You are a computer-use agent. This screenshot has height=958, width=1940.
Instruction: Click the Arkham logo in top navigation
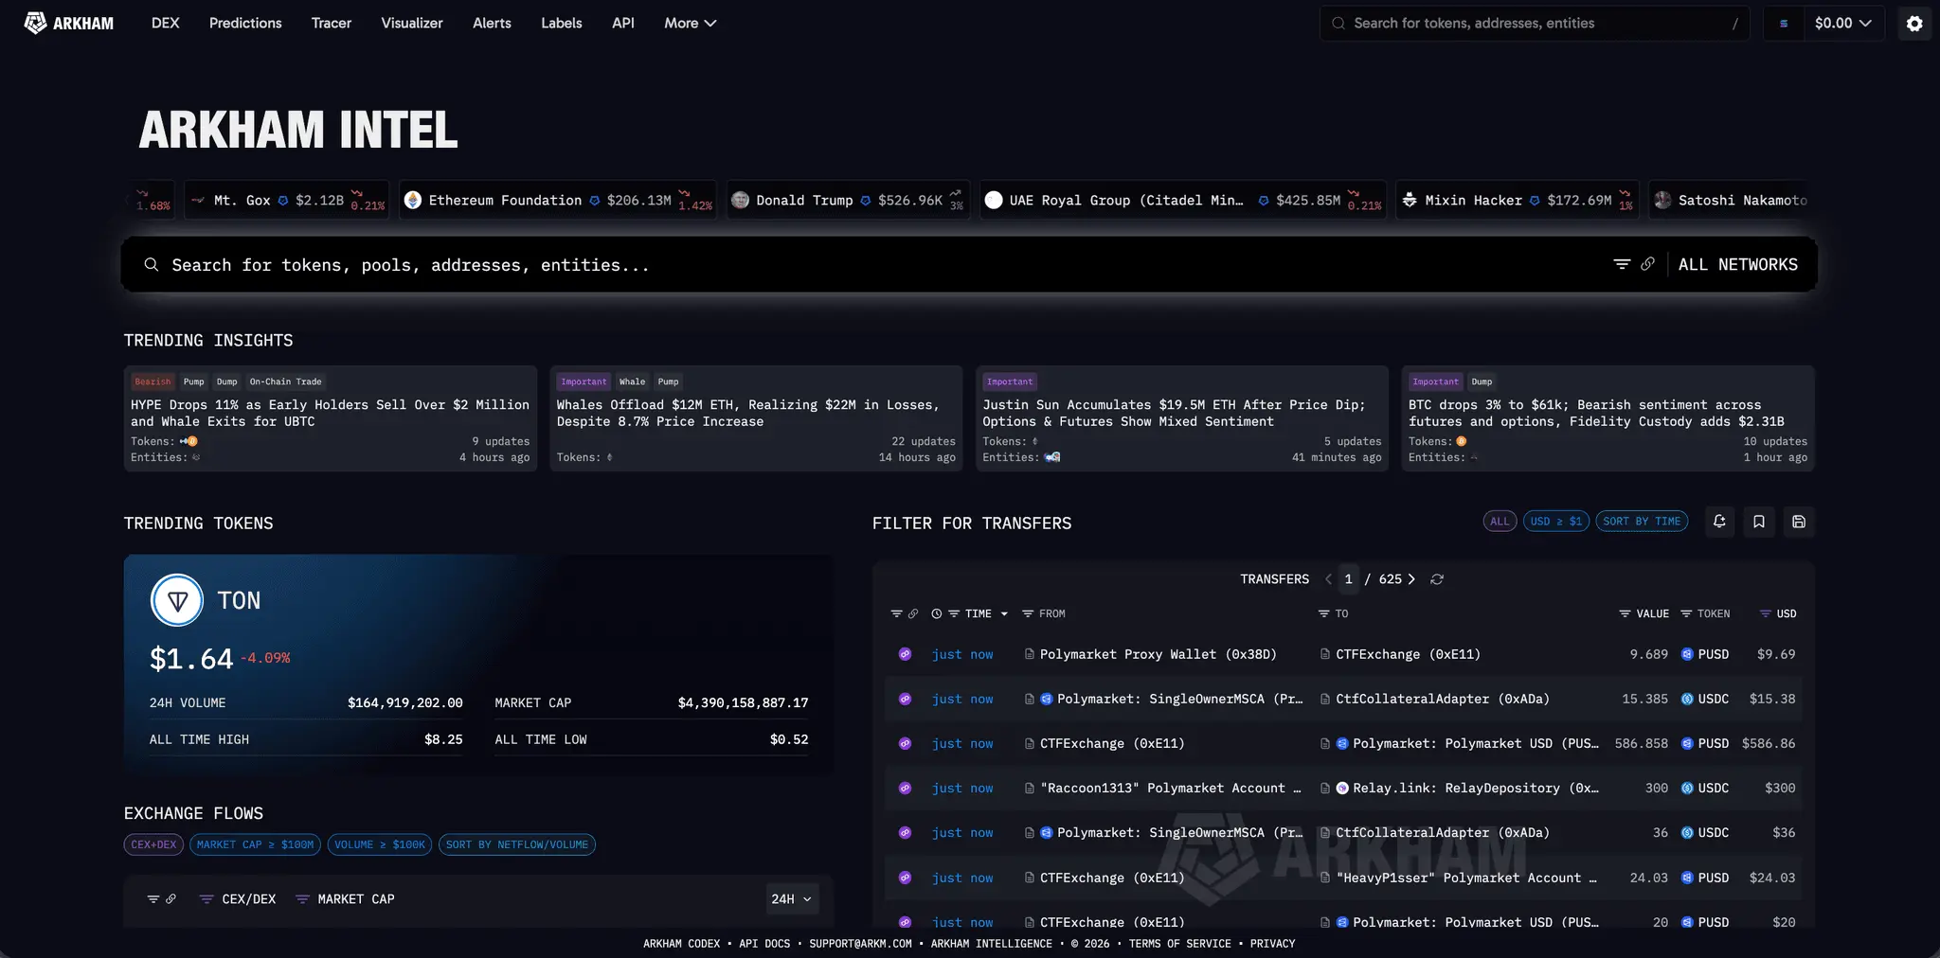point(69,23)
